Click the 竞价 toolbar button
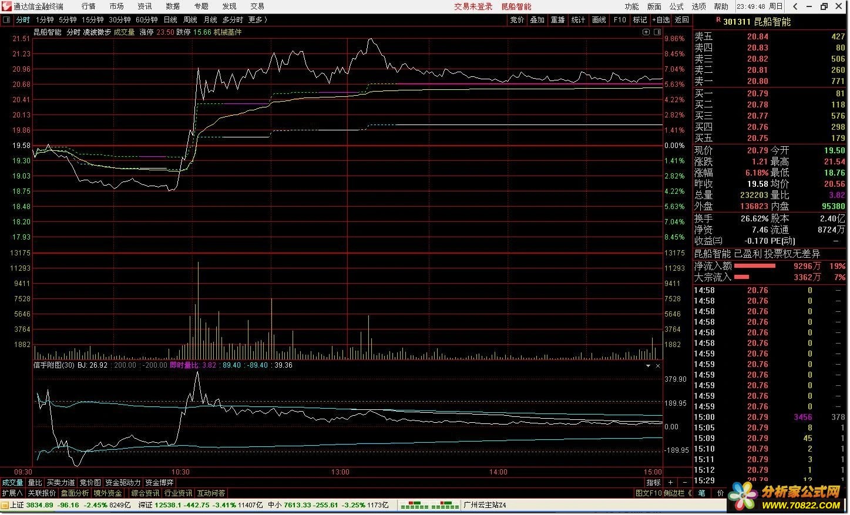 pyautogui.click(x=517, y=20)
